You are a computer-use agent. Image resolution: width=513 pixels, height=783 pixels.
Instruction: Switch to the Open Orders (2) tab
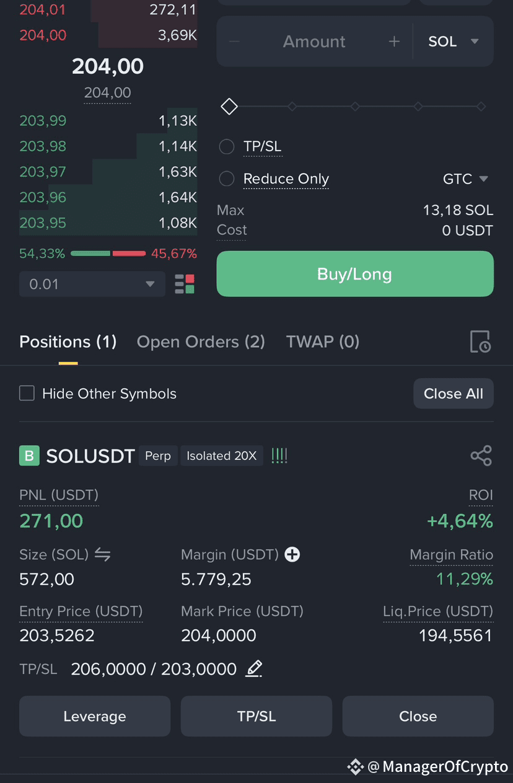(x=201, y=342)
